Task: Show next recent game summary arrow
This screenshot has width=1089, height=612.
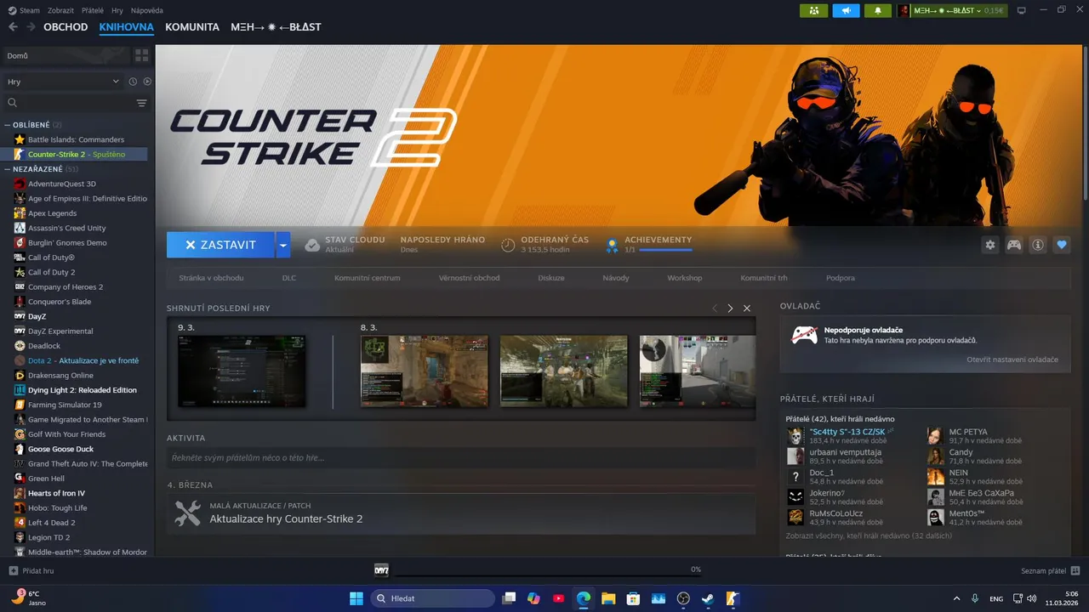Action: [730, 309]
